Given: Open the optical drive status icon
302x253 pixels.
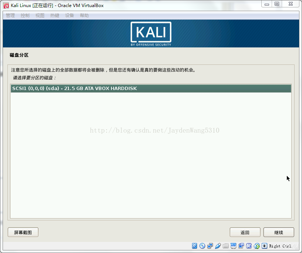Looking at the screenshot, I should pyautogui.click(x=202, y=246).
